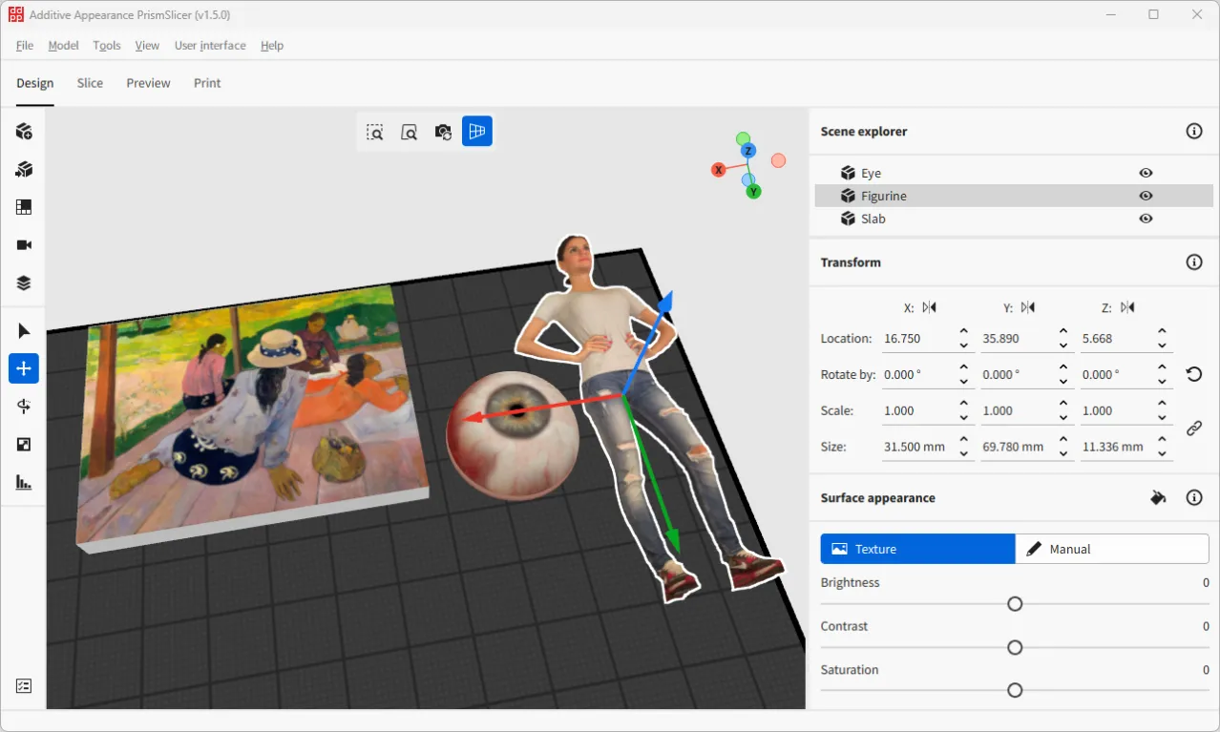The image size is (1220, 732).
Task: Toggle visibility of the Figurine
Action: tap(1145, 196)
